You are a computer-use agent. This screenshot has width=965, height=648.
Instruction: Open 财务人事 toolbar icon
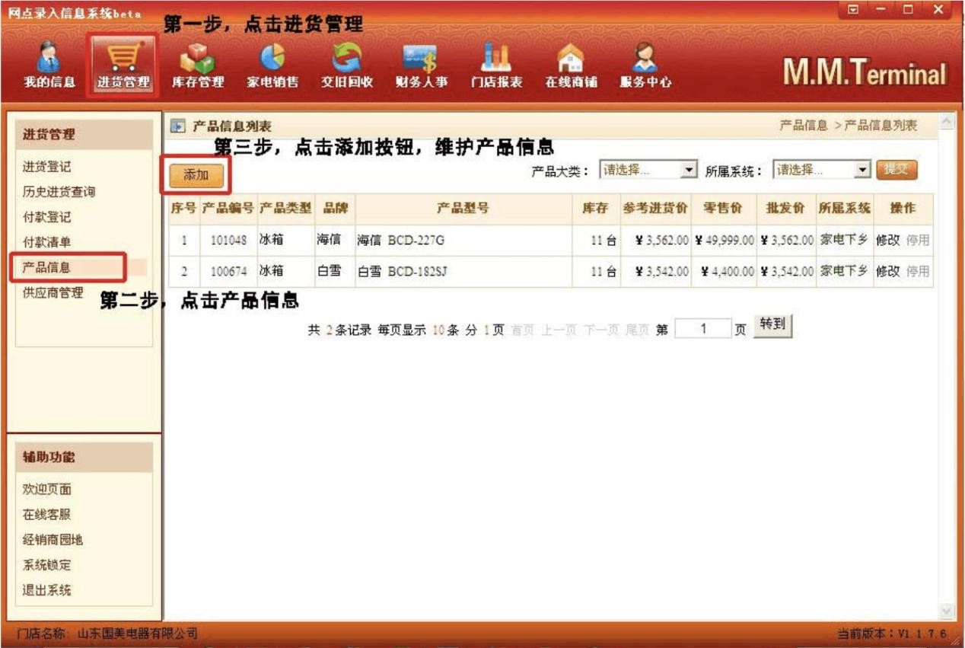point(422,66)
